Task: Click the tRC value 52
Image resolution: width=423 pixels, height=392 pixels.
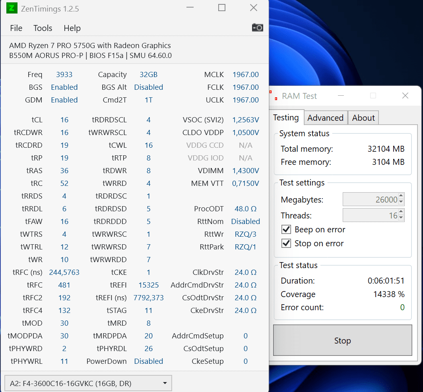Action: click(64, 183)
